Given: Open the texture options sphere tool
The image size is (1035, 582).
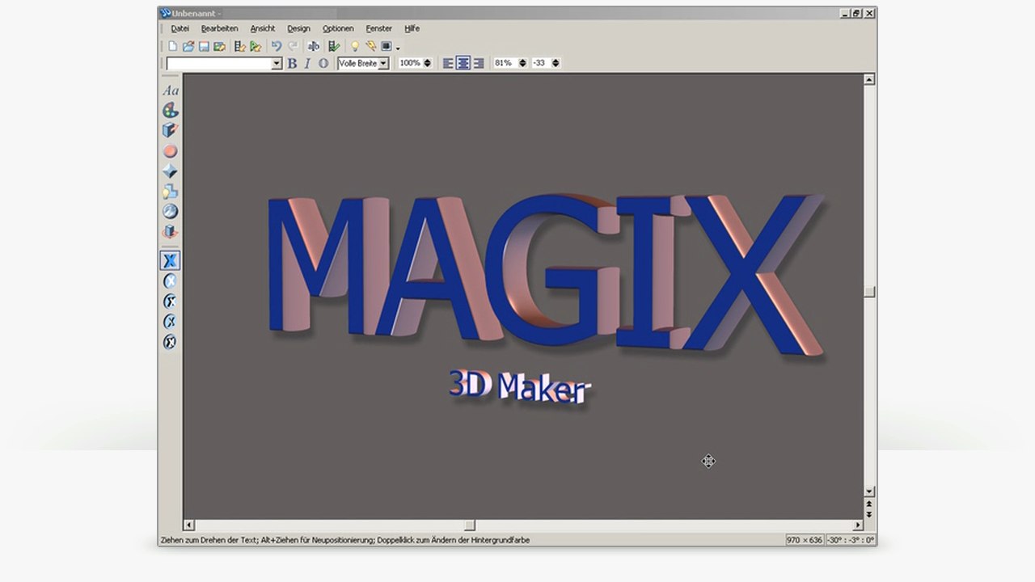Looking at the screenshot, I should 170,212.
